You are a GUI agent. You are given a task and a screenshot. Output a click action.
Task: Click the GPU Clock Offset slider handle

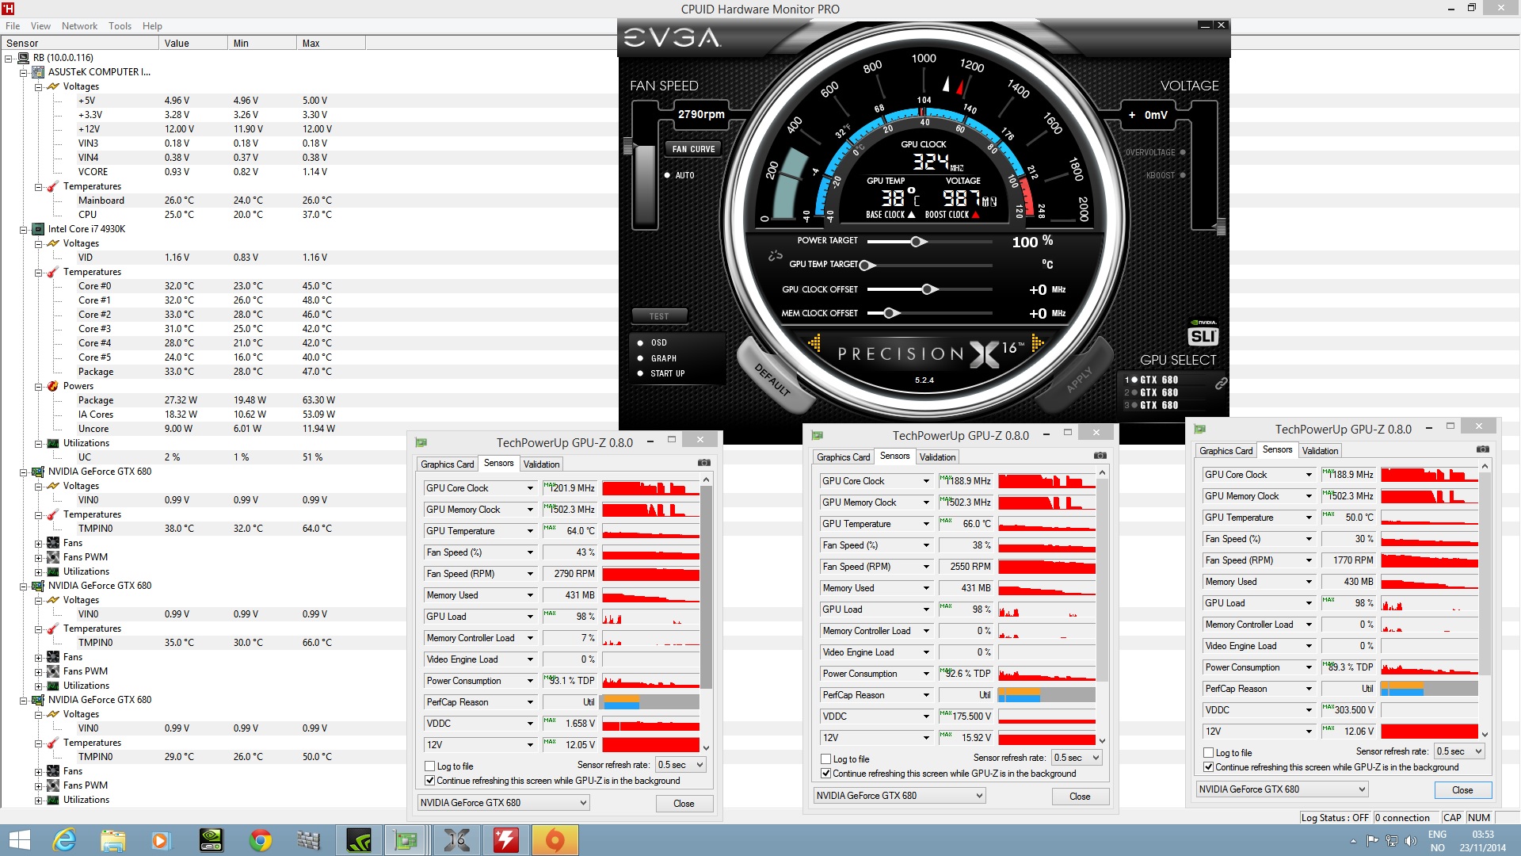pos(928,289)
